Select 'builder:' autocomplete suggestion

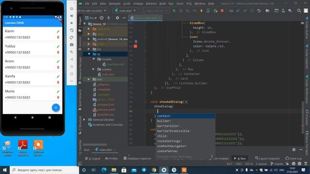coord(185,121)
